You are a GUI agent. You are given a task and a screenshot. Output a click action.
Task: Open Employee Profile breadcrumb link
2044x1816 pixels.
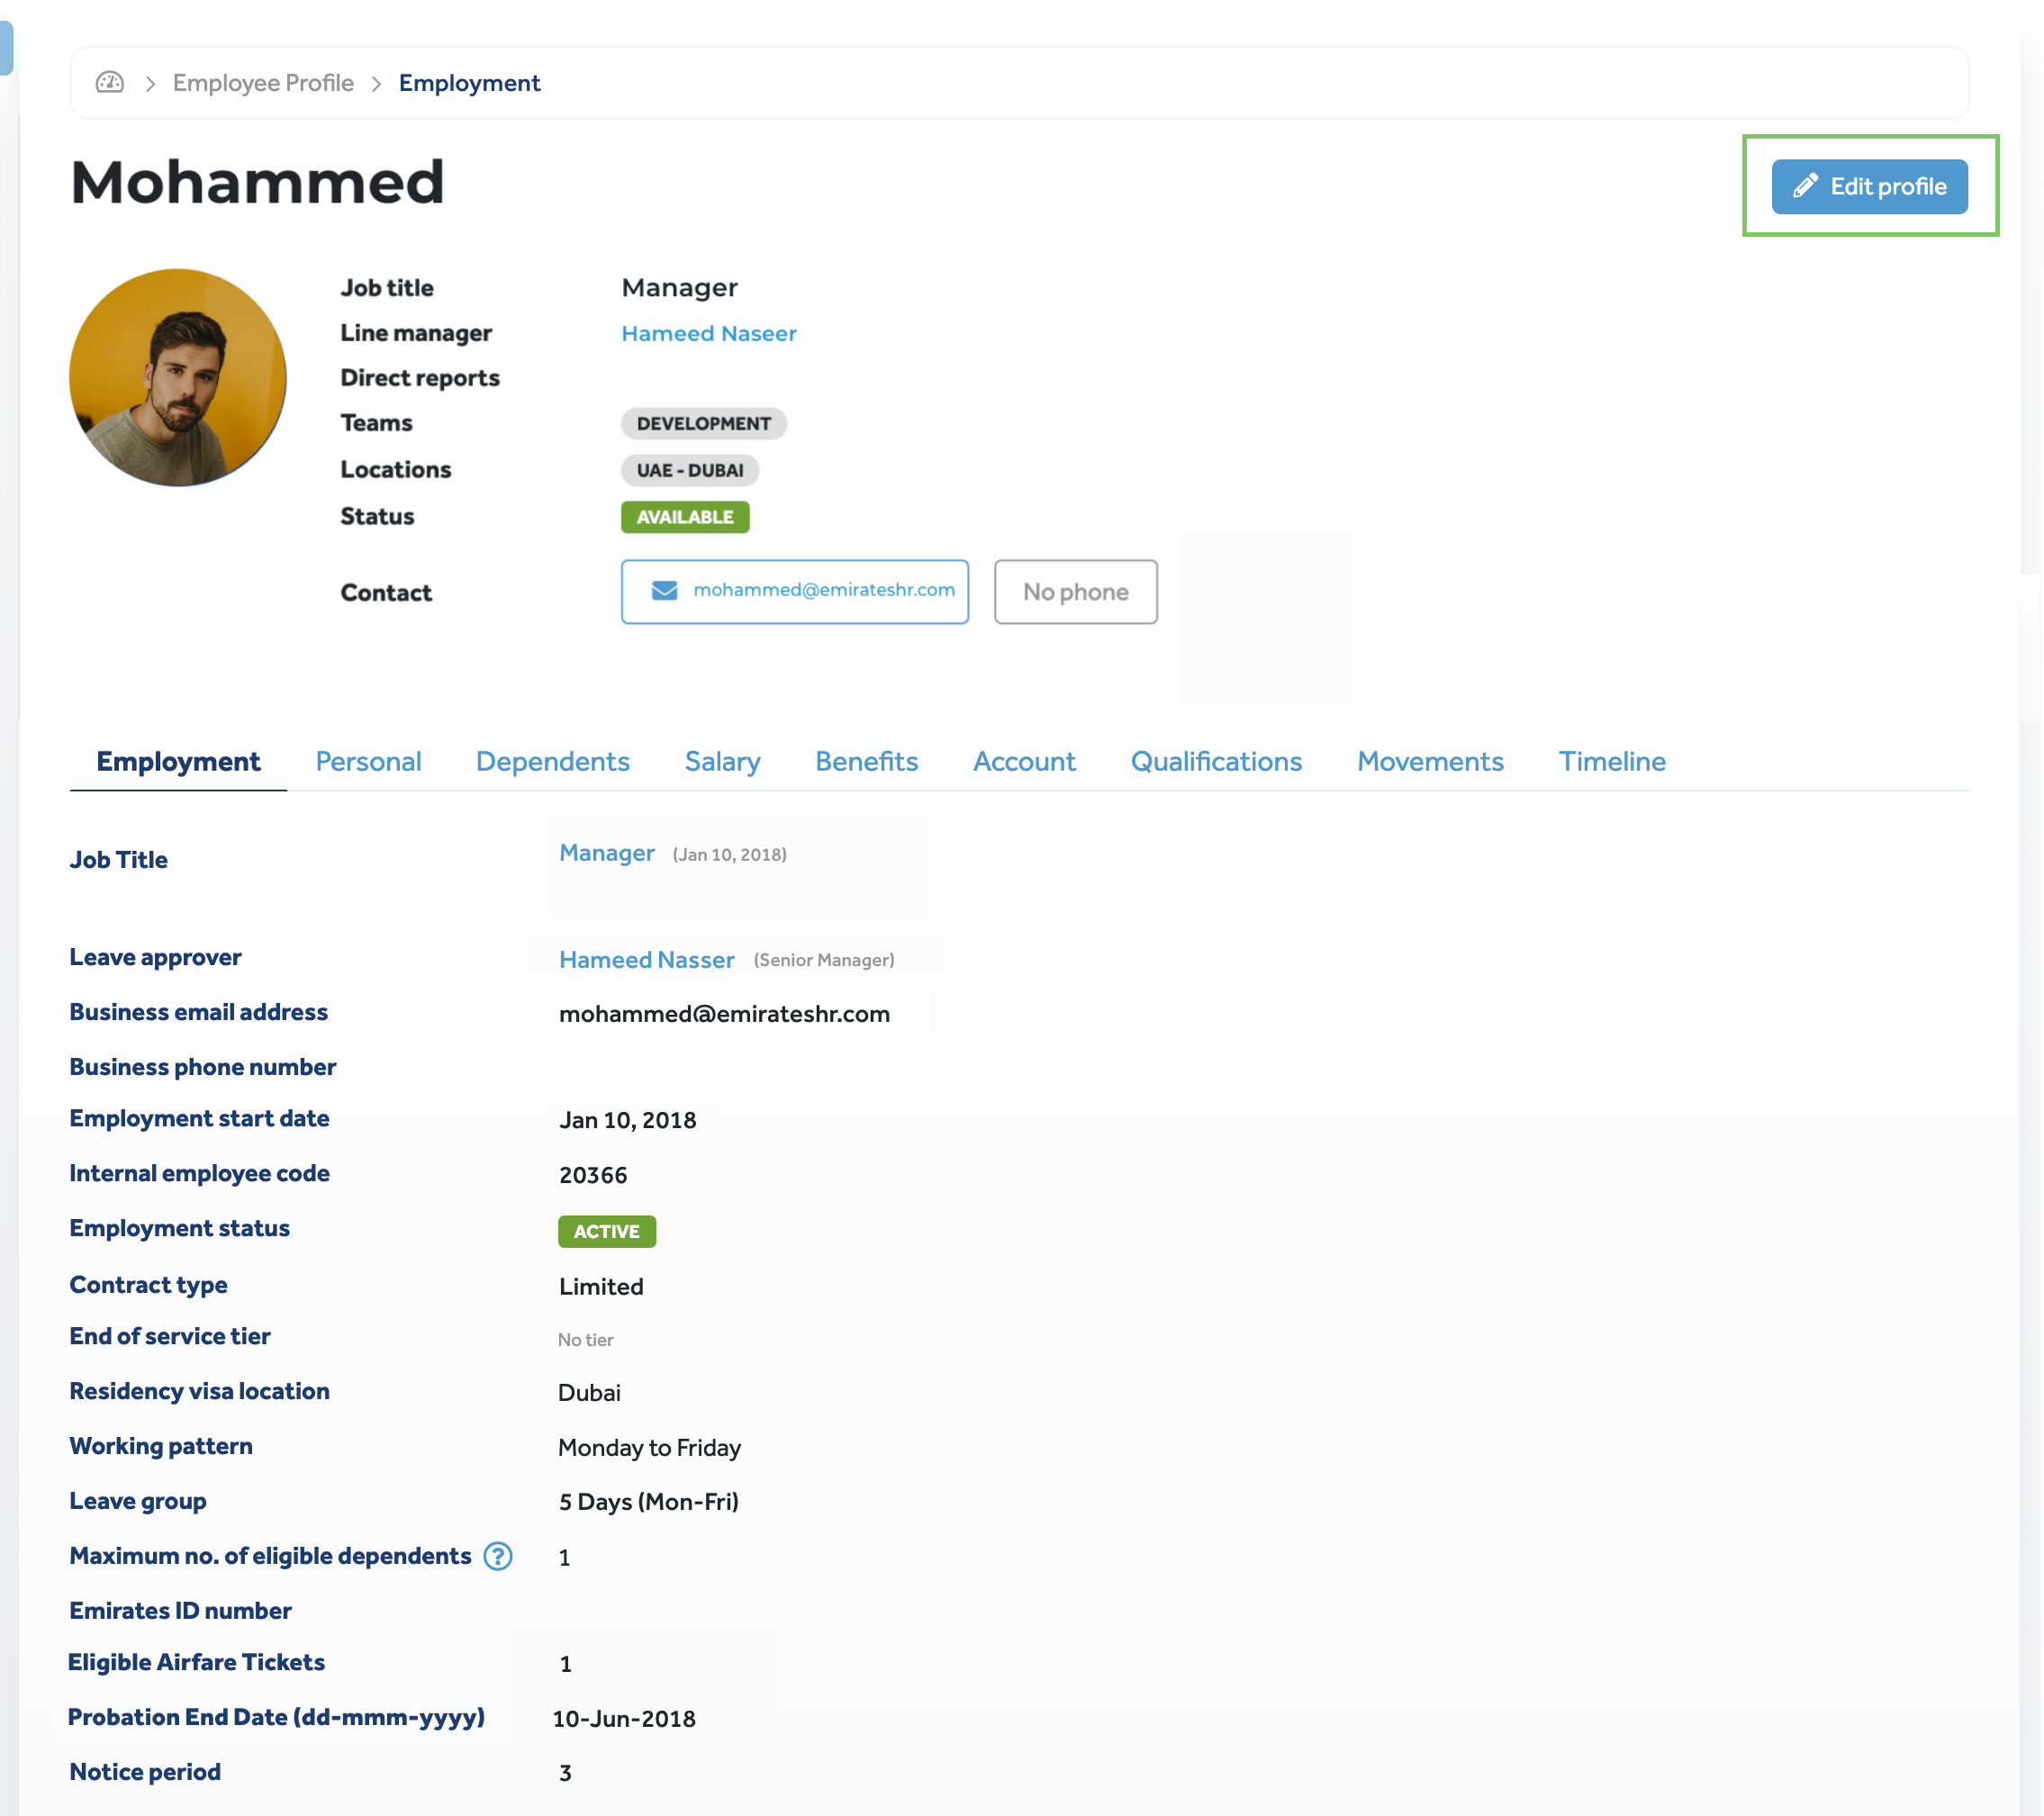point(263,83)
